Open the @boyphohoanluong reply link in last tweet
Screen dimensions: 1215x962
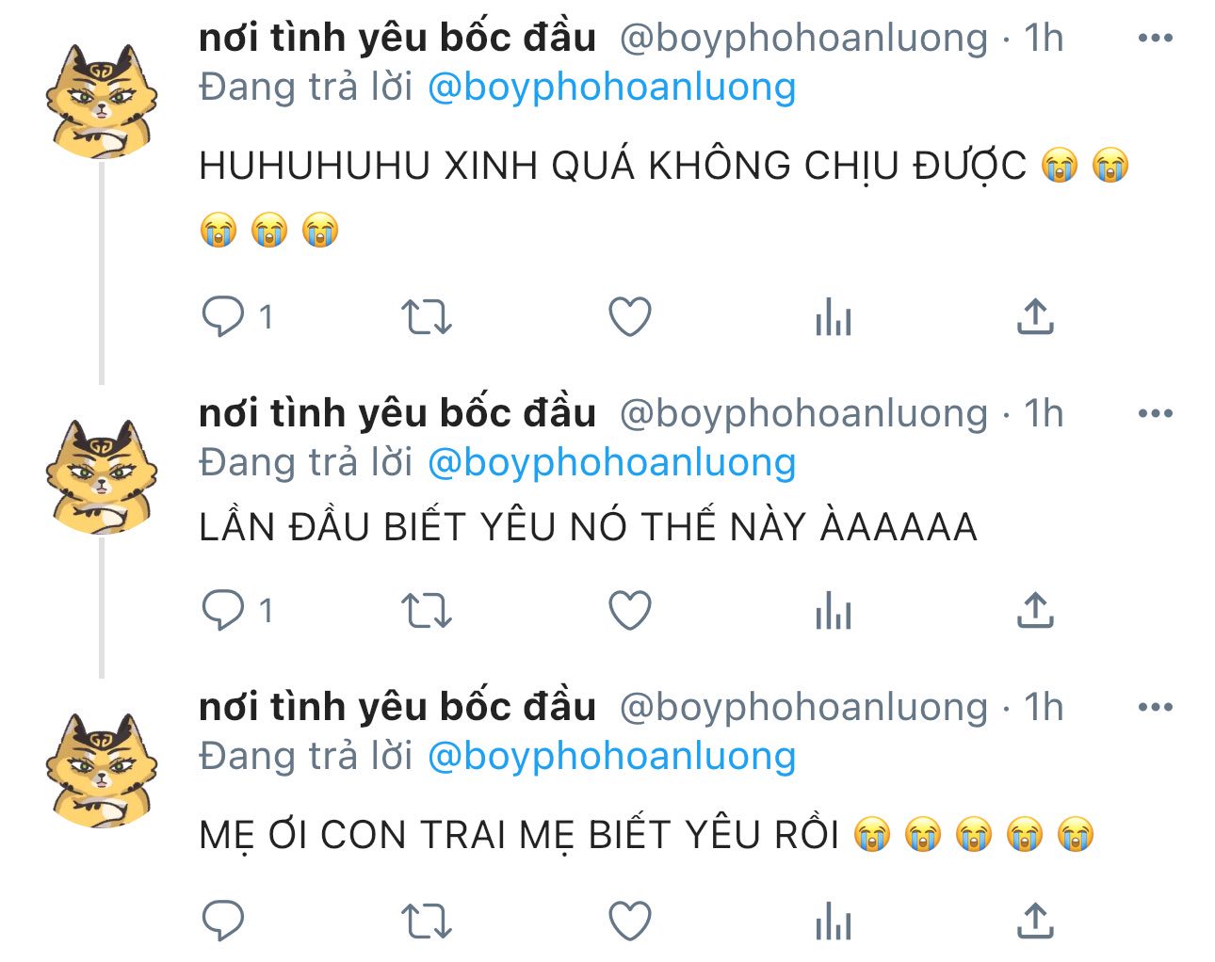point(612,757)
